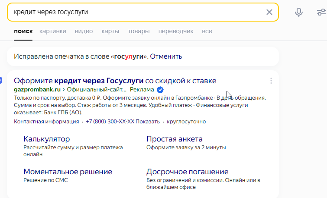Open the «карты» tab
Image resolution: width=327 pixels, height=198 pixels.
(x=110, y=31)
